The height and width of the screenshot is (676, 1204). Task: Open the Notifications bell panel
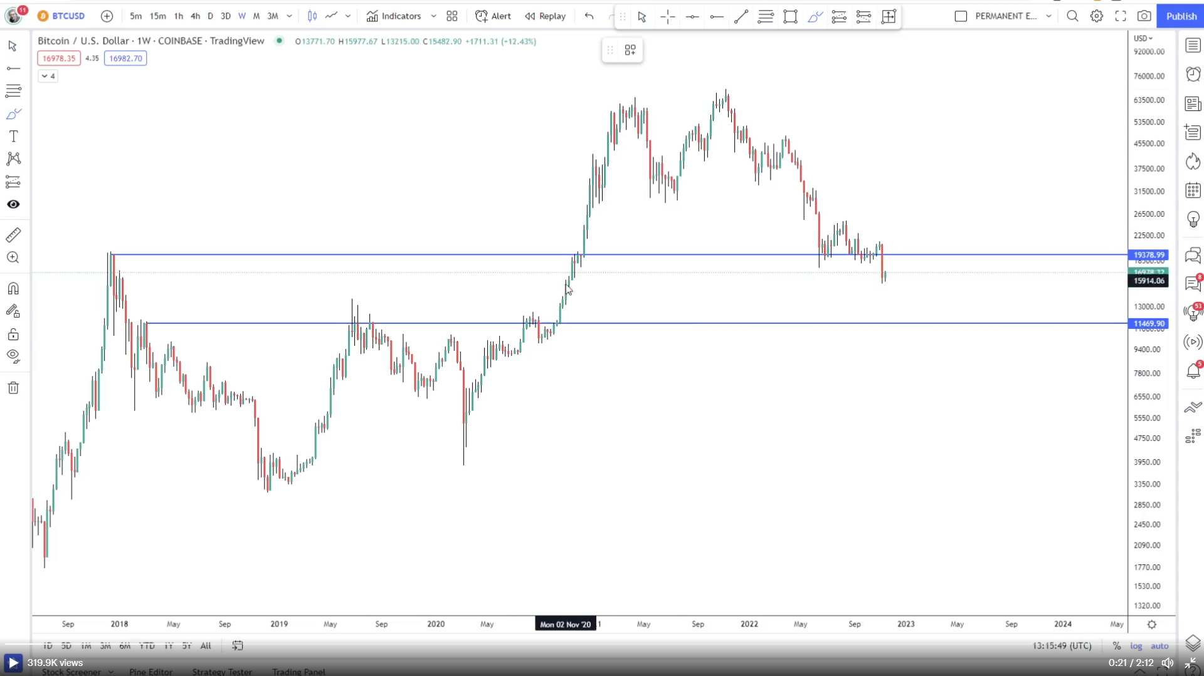tap(1193, 371)
